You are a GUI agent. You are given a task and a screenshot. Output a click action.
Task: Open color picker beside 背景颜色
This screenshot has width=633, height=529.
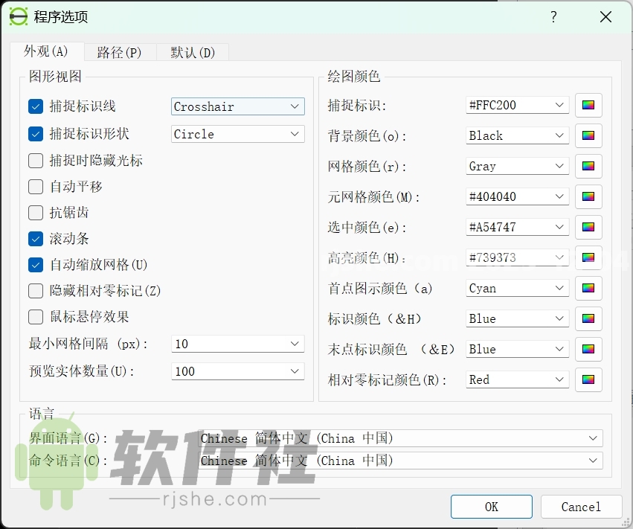coord(588,135)
